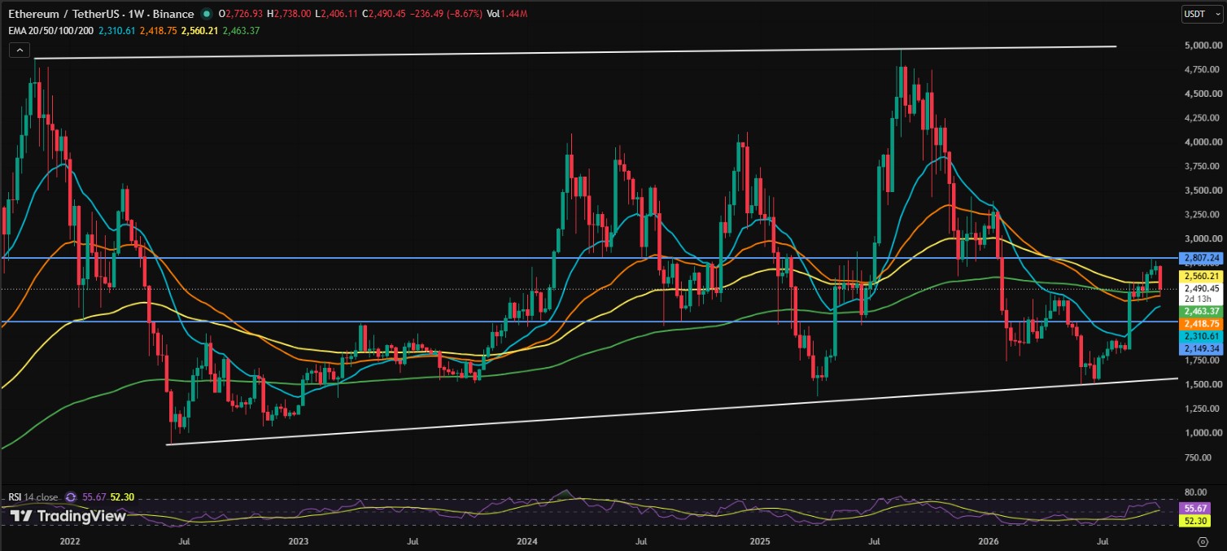
Task: Click the Open value O2,726.93
Action: click(x=242, y=14)
